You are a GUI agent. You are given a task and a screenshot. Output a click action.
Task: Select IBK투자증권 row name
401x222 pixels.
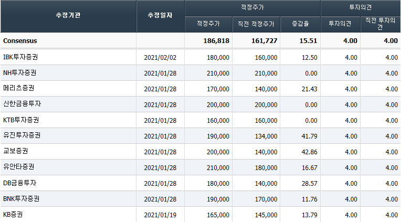(20, 57)
